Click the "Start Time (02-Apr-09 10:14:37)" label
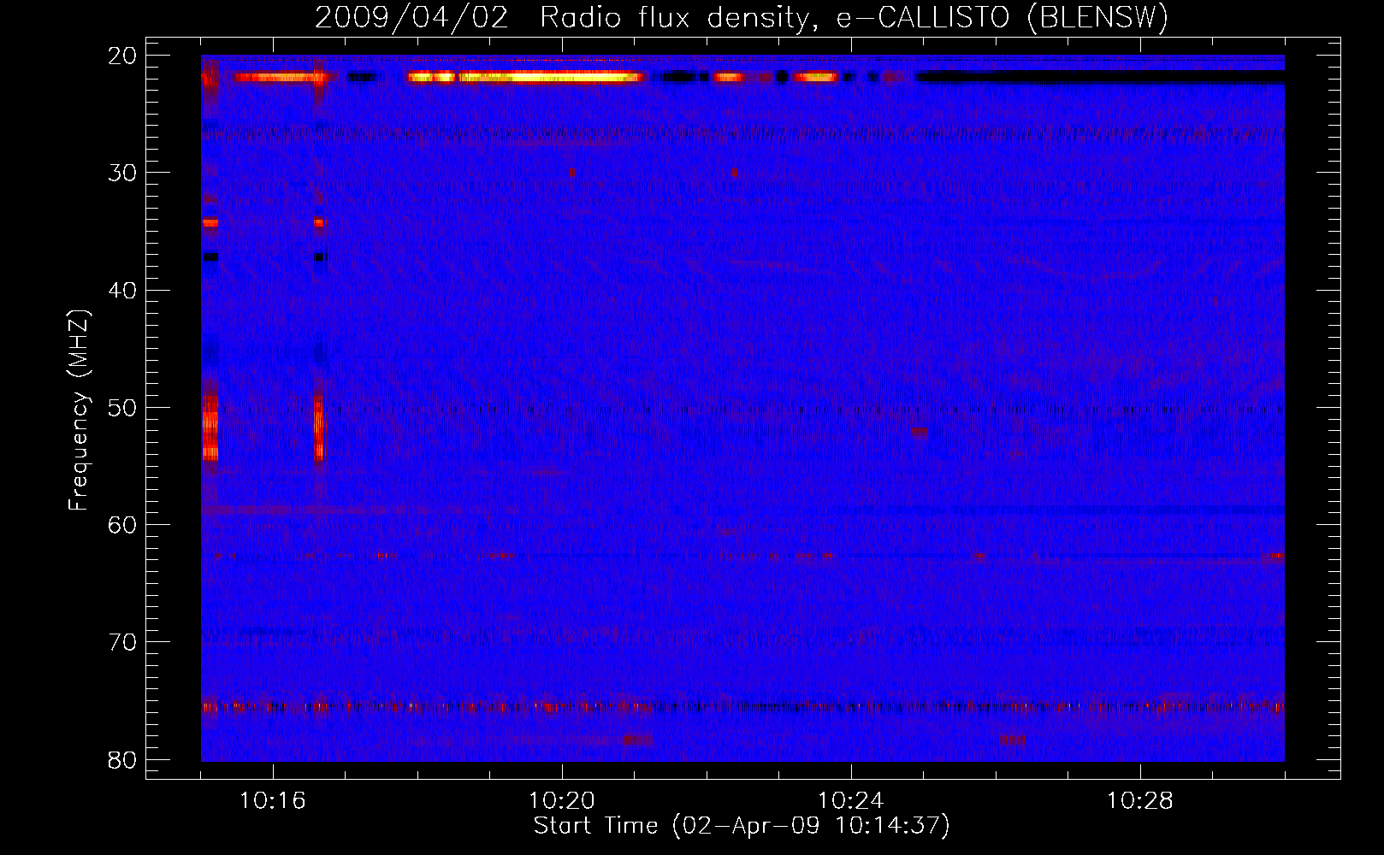Screen dimensions: 1384x855 742,826
